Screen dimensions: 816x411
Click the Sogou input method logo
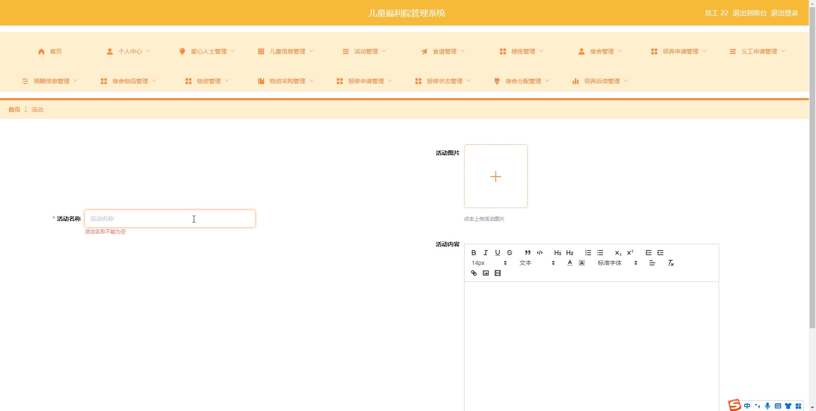coord(735,405)
